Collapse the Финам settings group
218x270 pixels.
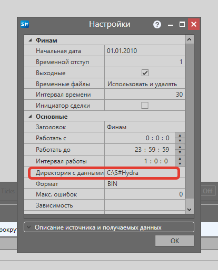[31, 40]
